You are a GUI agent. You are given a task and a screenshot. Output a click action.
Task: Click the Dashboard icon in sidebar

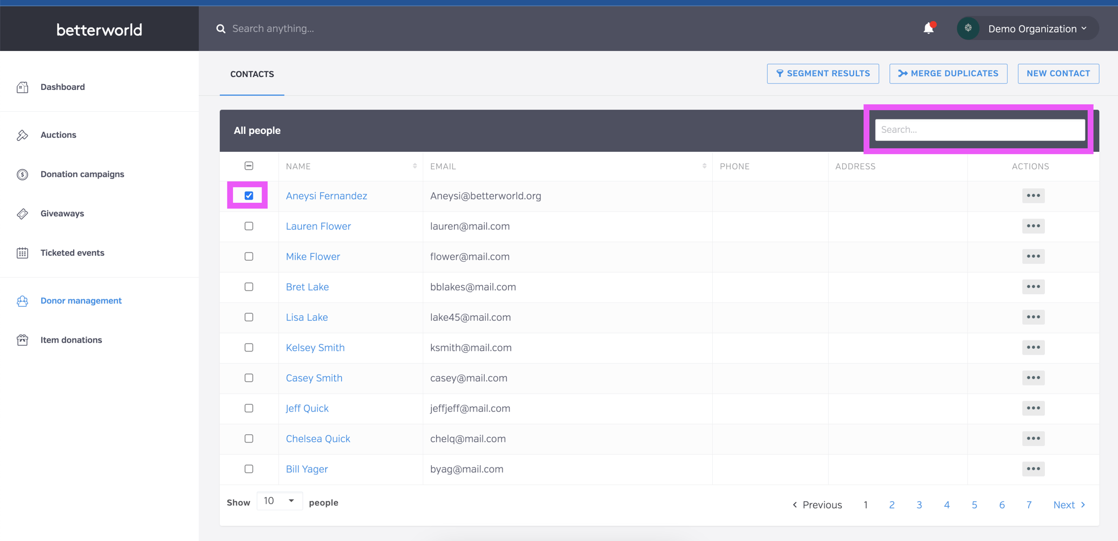click(22, 87)
